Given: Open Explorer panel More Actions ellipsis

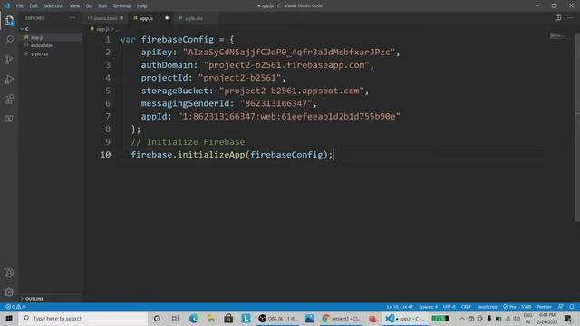Looking at the screenshot, I should [x=72, y=18].
